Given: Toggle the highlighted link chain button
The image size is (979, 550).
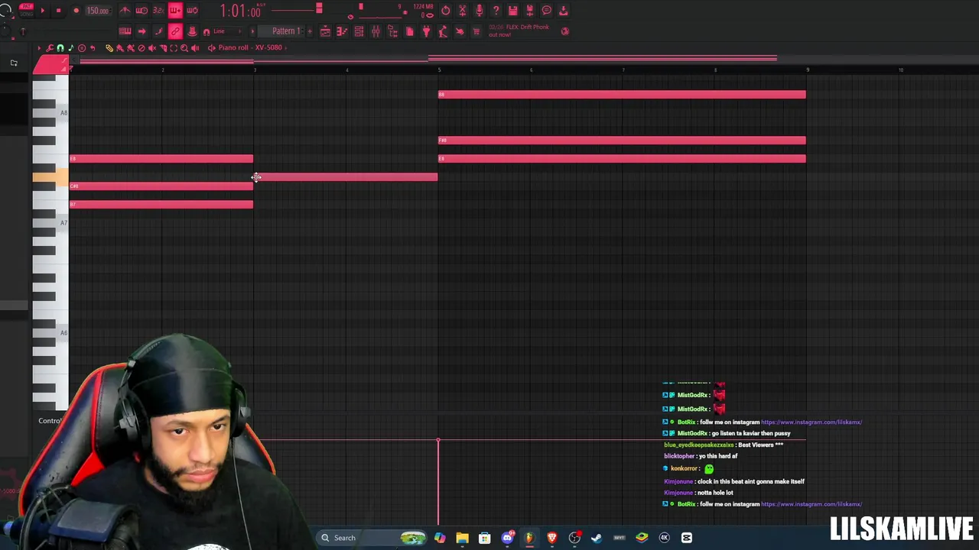Looking at the screenshot, I should pyautogui.click(x=175, y=31).
